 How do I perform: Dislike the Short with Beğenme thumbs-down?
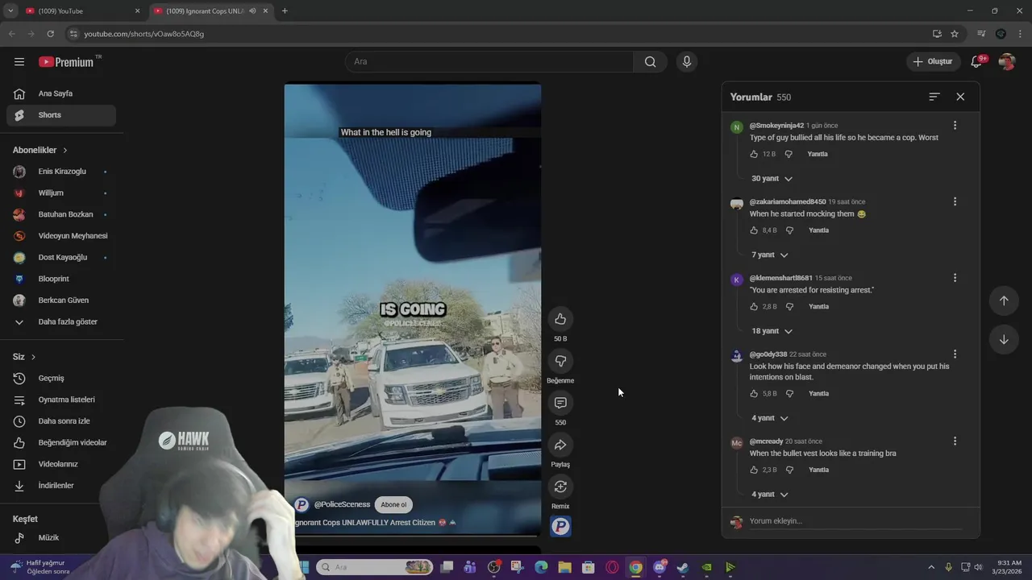click(560, 361)
